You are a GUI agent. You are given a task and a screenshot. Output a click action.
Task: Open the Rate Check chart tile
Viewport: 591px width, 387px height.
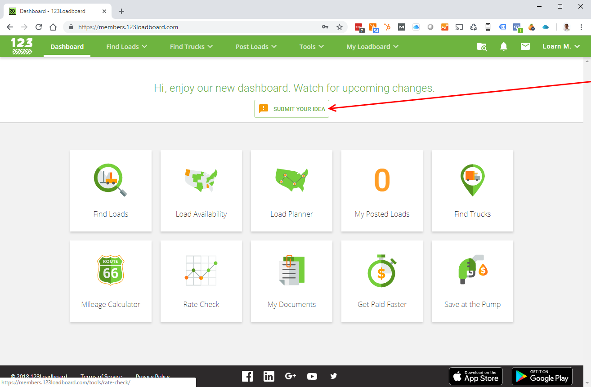[x=201, y=281]
